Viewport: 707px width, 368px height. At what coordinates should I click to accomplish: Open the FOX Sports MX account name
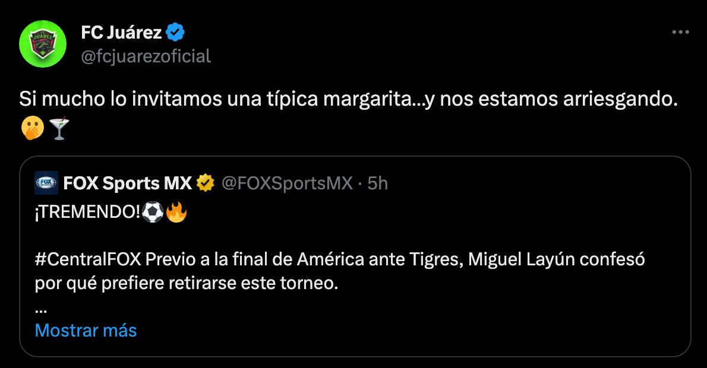pyautogui.click(x=127, y=183)
